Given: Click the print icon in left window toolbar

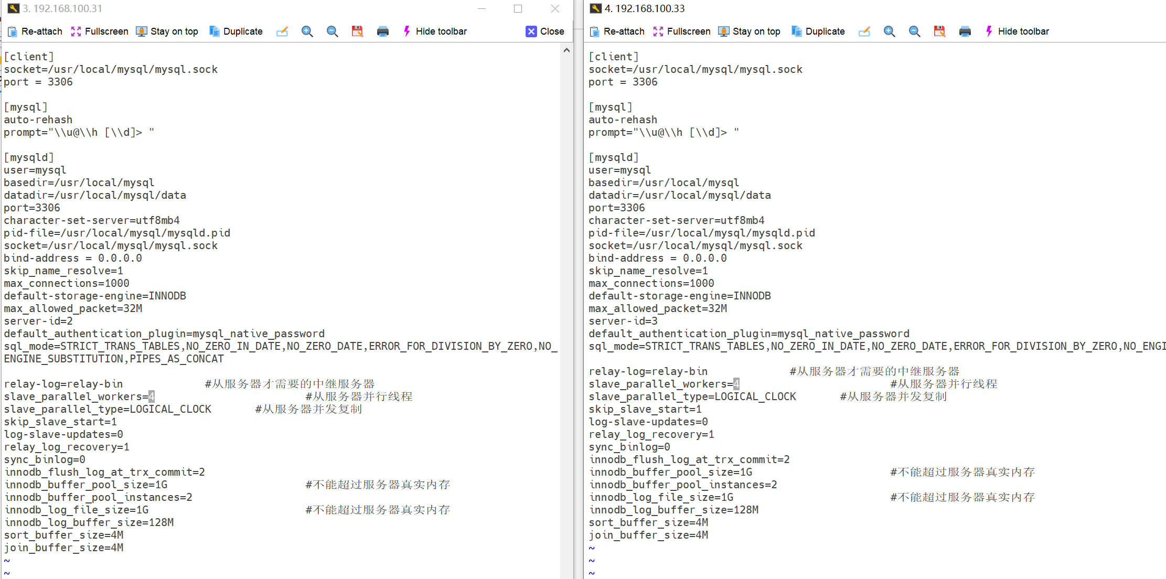Looking at the screenshot, I should point(383,31).
